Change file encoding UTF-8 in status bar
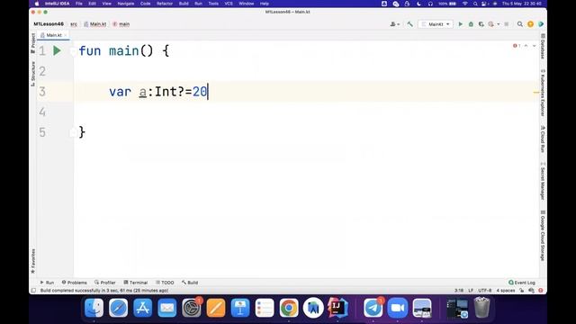This screenshot has height=324, width=576. 485,291
